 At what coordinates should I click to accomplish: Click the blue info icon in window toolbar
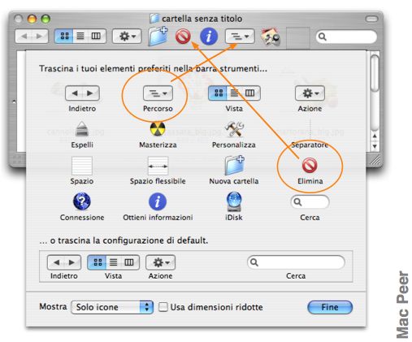coord(209,37)
